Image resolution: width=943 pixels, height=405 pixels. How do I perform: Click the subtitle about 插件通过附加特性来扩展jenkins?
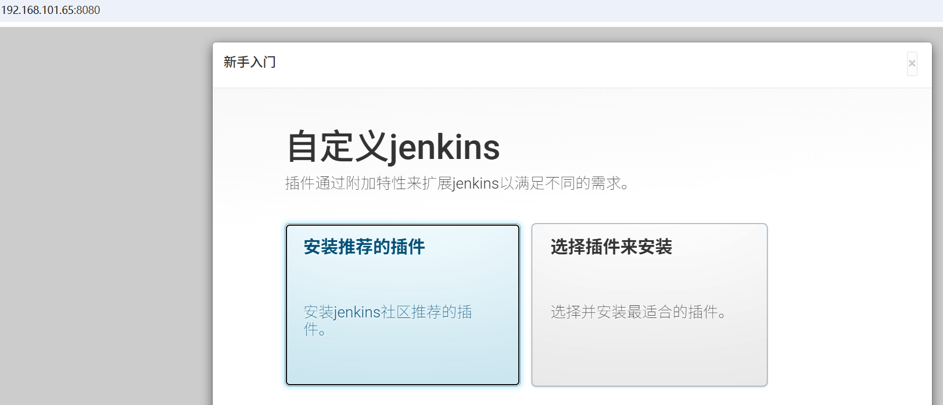457,183
